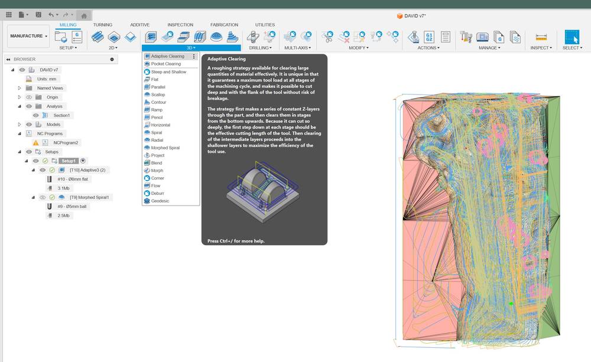Switch to the ADDITIVE tab
The width and height of the screenshot is (591, 362).
tap(140, 25)
